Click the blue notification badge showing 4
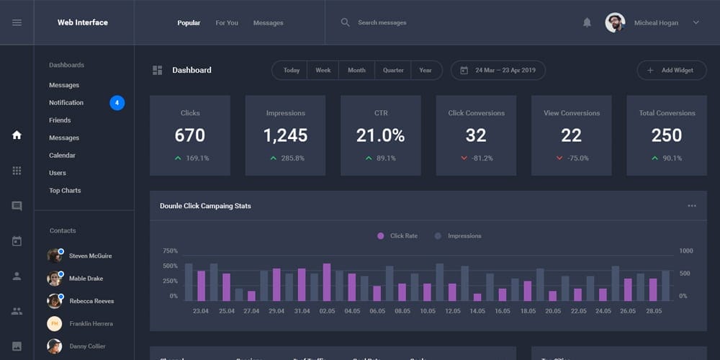 pos(117,103)
